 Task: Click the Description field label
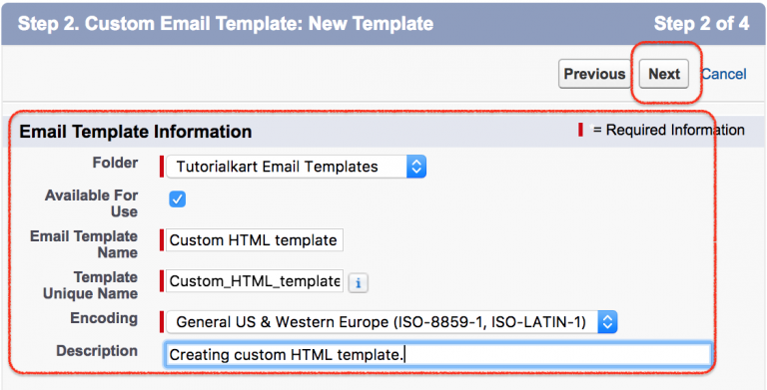point(97,351)
